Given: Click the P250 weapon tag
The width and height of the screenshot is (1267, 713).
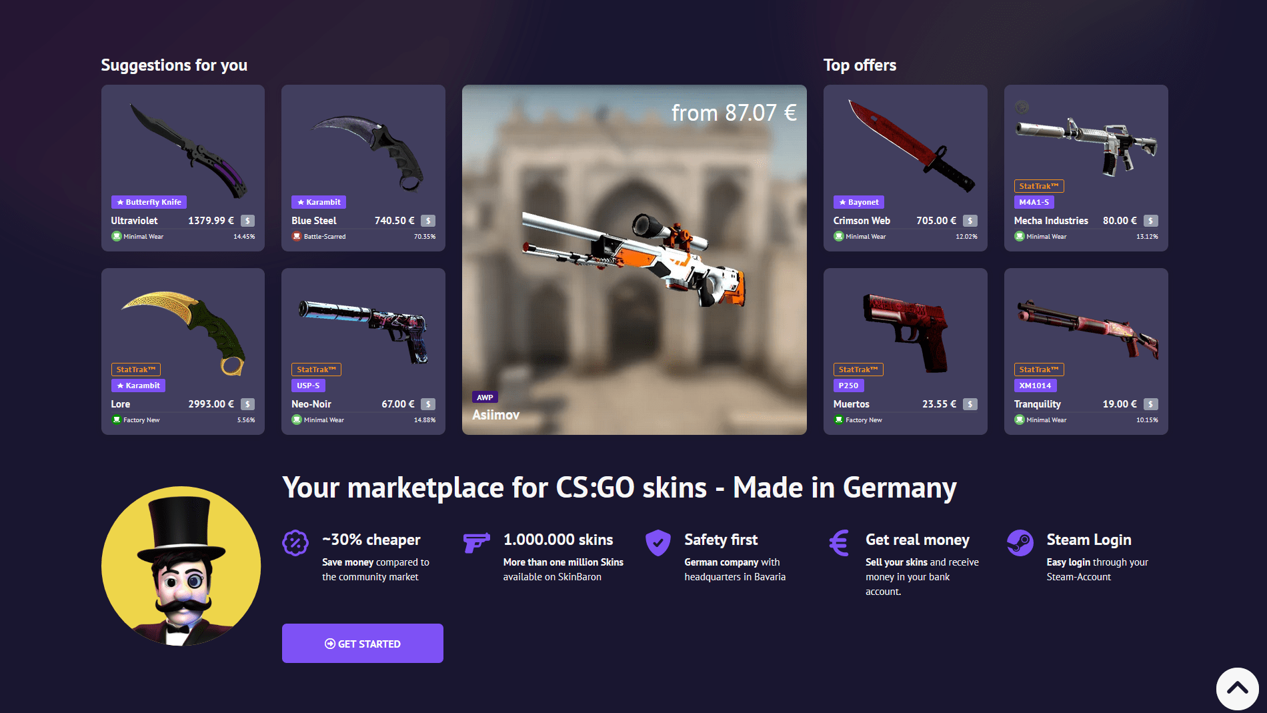Looking at the screenshot, I should coord(848,386).
